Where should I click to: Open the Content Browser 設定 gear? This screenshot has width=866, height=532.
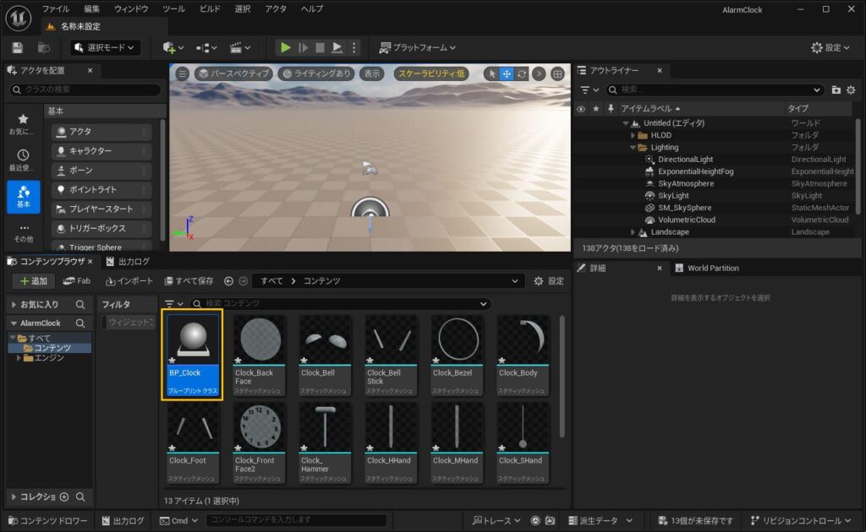[549, 280]
